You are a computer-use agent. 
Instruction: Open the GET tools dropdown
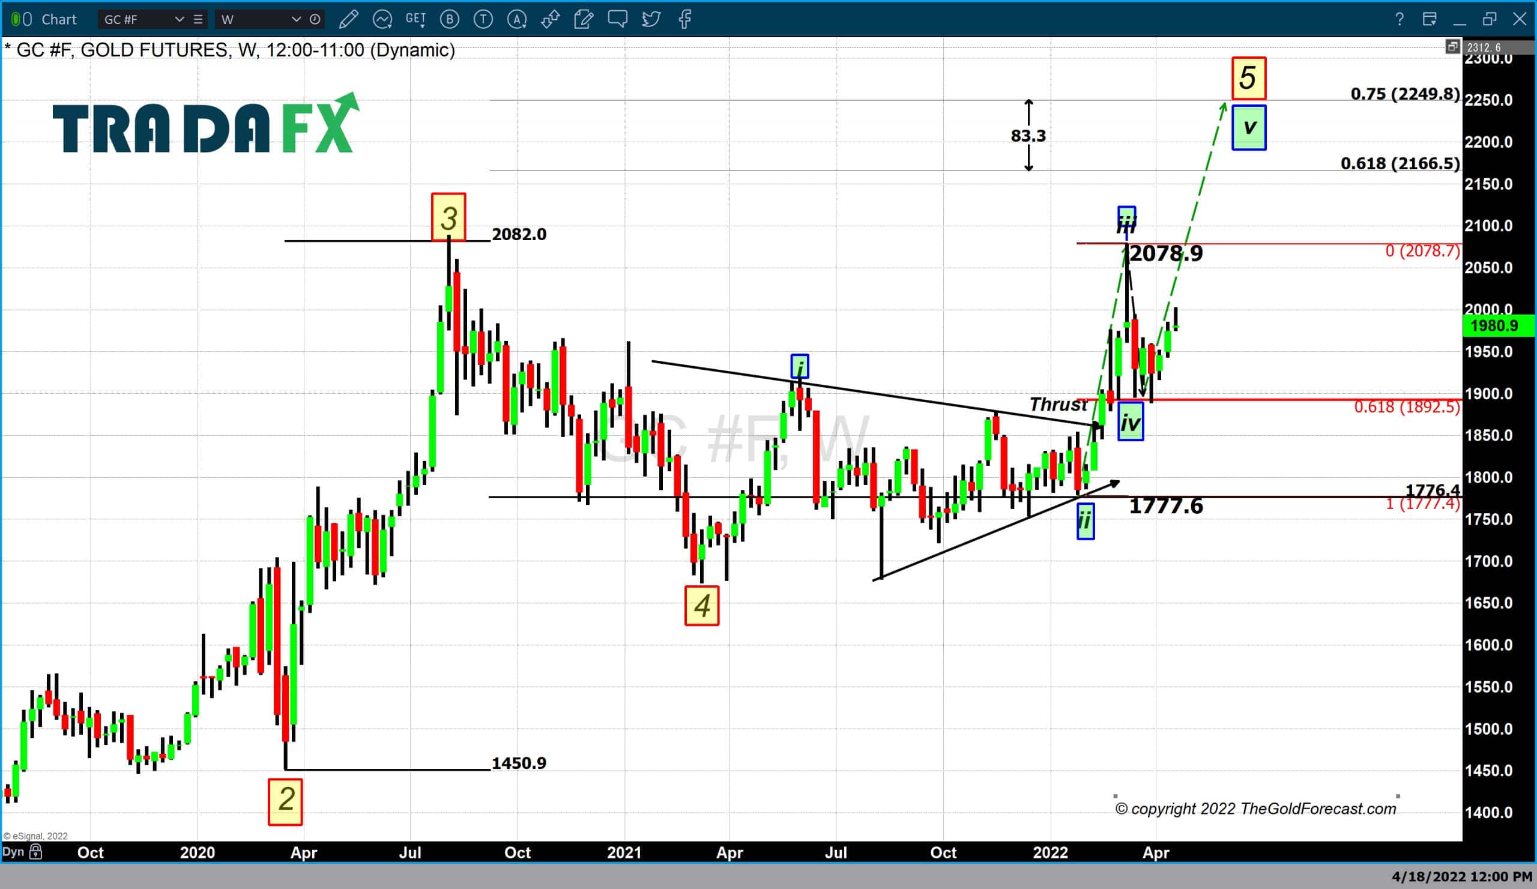coord(416,20)
